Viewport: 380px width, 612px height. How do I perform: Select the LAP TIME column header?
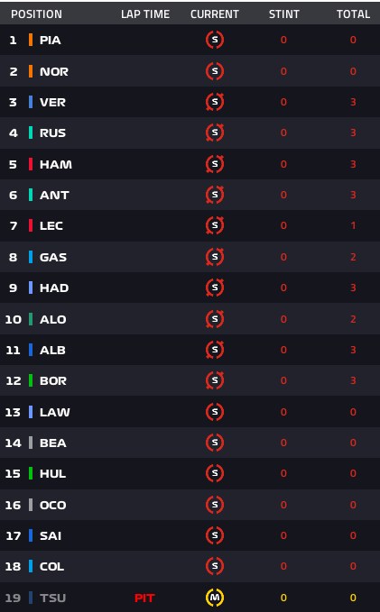(x=145, y=14)
